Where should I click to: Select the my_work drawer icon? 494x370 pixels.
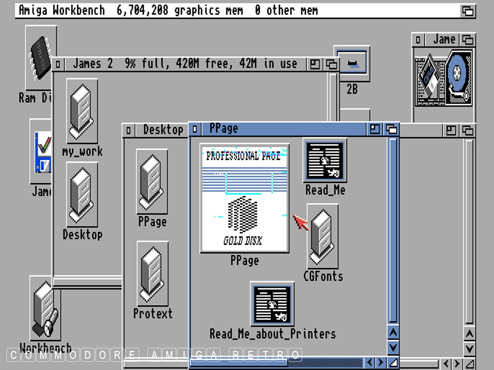pyautogui.click(x=82, y=111)
